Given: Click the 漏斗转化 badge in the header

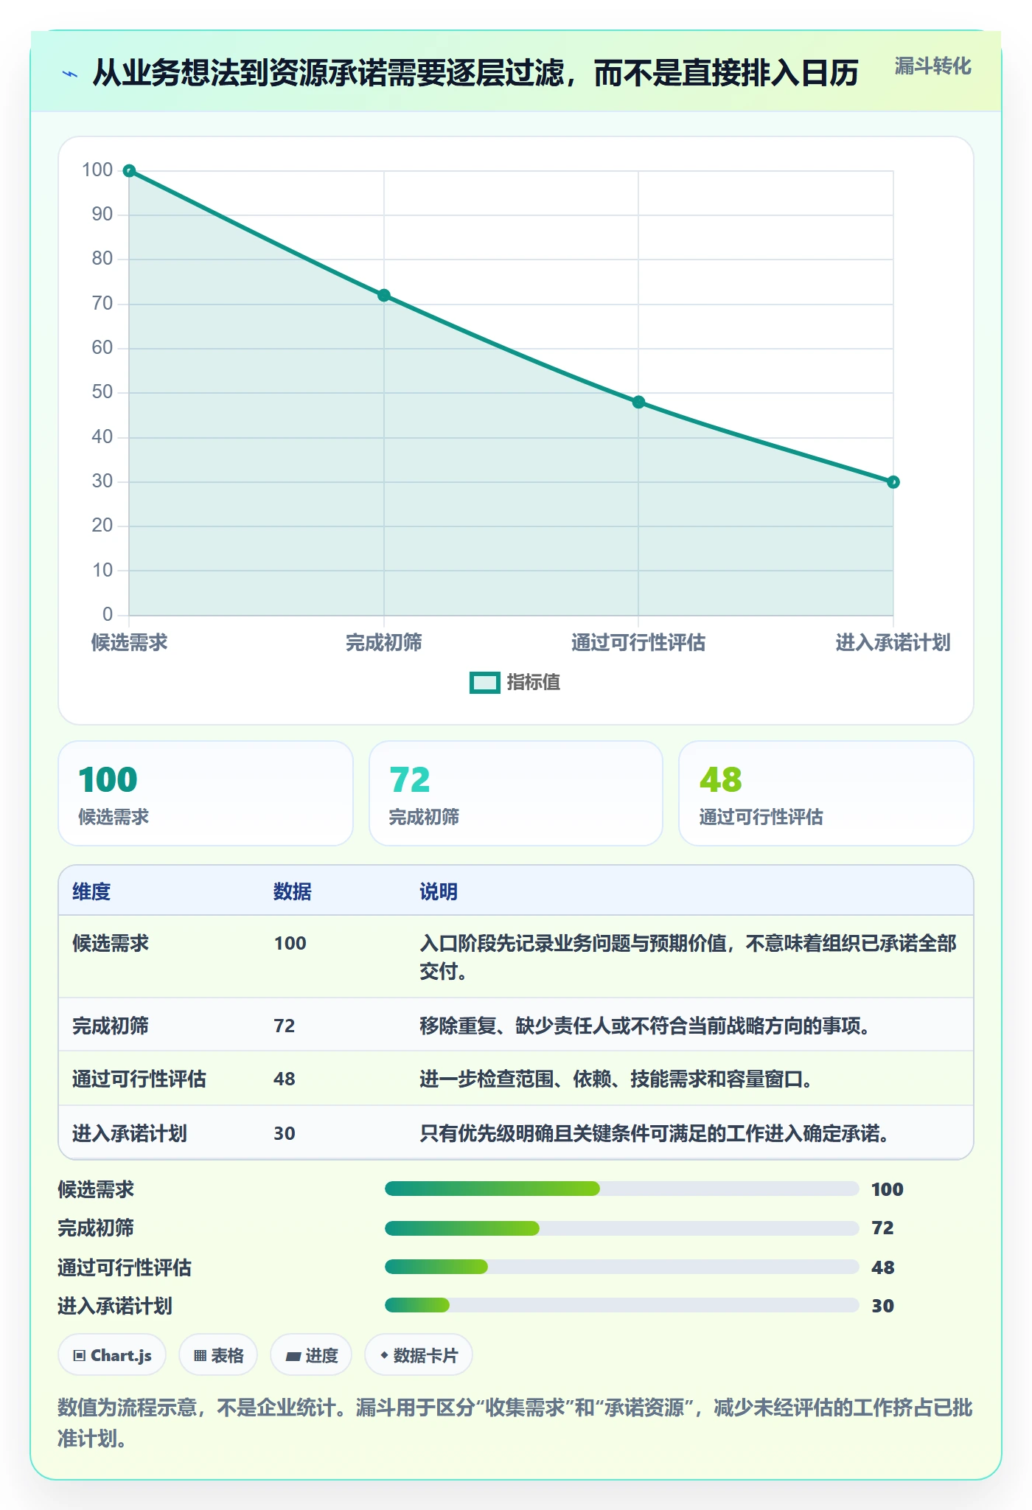Looking at the screenshot, I should [932, 66].
